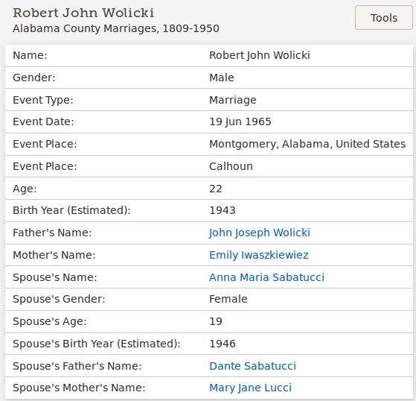Click the Father's Name row label
This screenshot has width=416, height=401.
tap(52, 233)
